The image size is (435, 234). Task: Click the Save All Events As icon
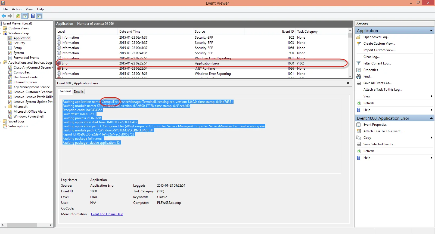(x=359, y=83)
